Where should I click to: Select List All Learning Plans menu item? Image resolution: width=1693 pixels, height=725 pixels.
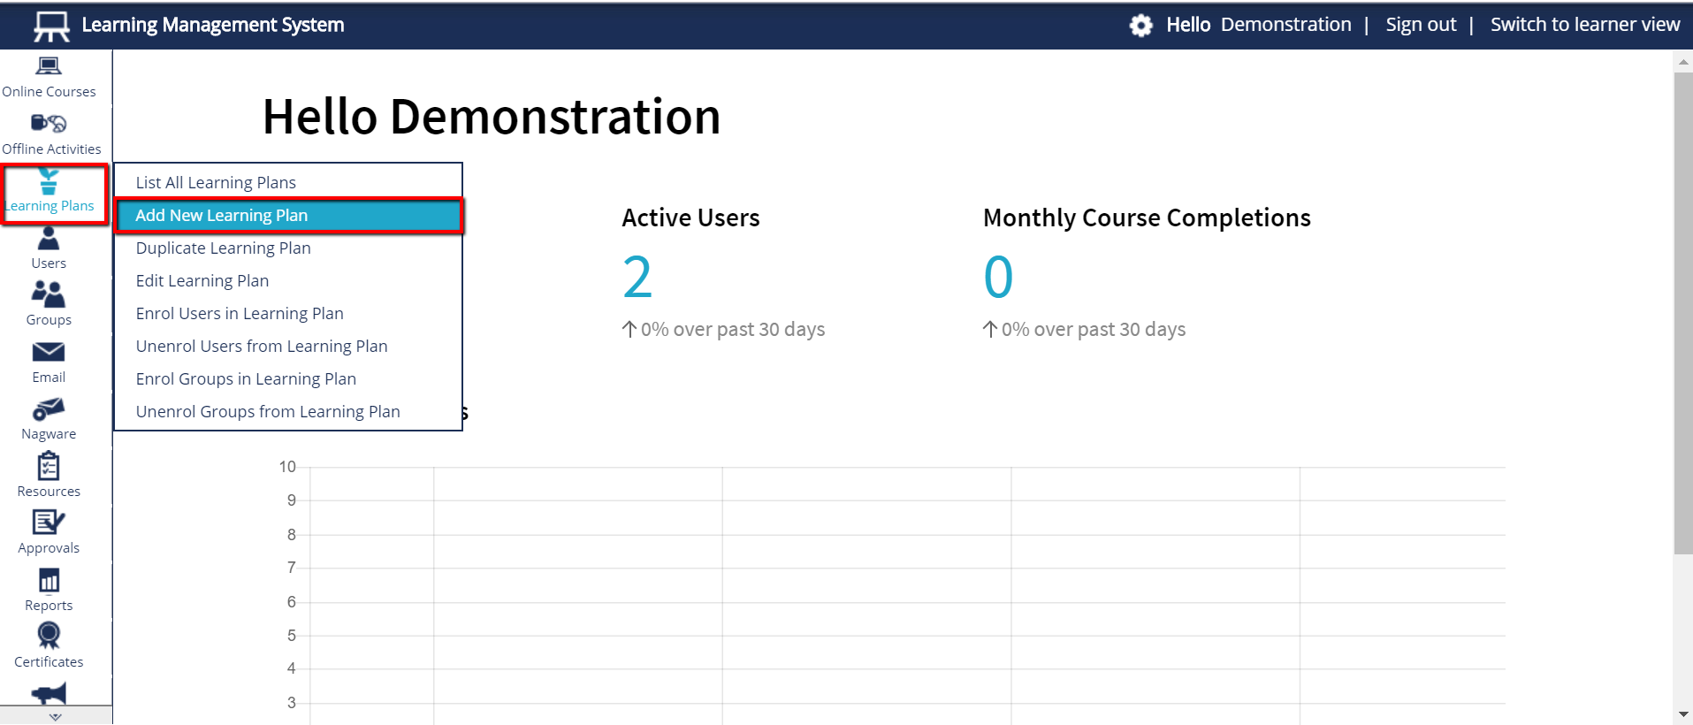coord(216,183)
